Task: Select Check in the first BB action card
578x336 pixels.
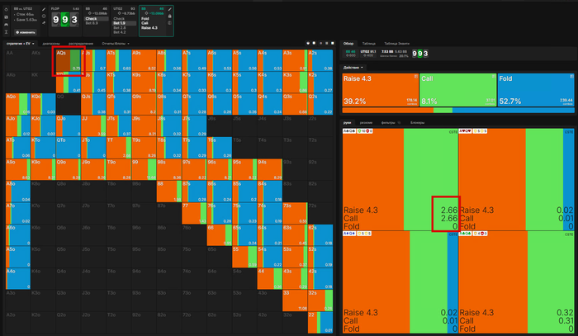Action: pos(97,18)
